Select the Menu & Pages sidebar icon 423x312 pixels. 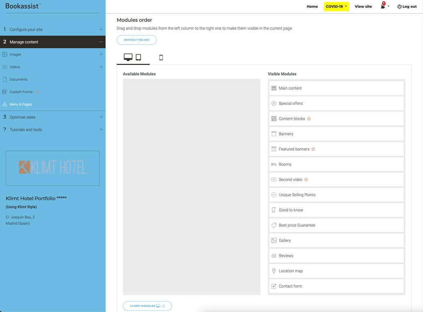(5, 104)
